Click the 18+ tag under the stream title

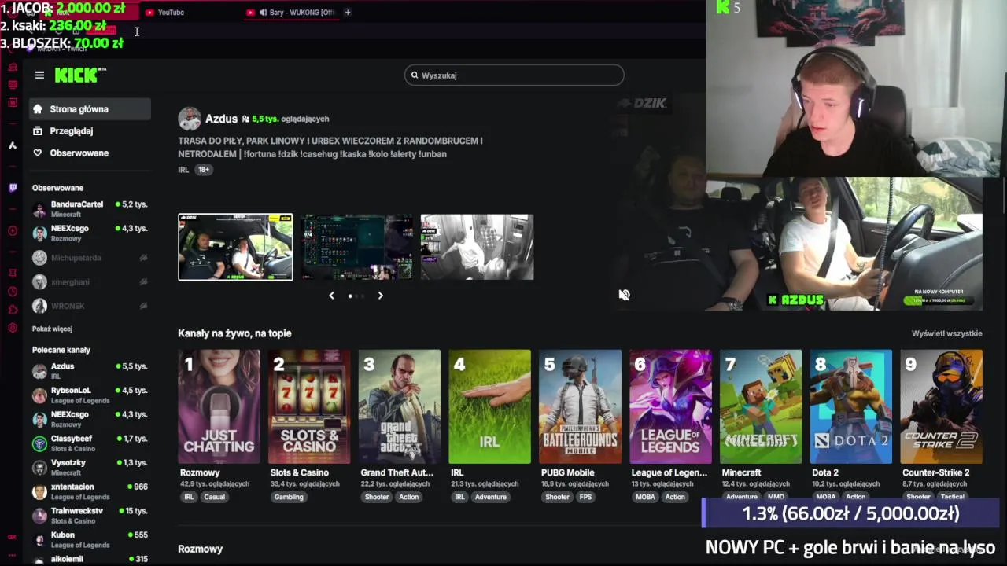coord(204,170)
